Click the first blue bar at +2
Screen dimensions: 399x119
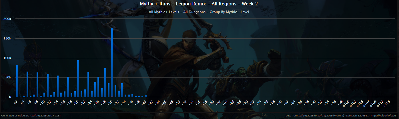(x=17, y=81)
